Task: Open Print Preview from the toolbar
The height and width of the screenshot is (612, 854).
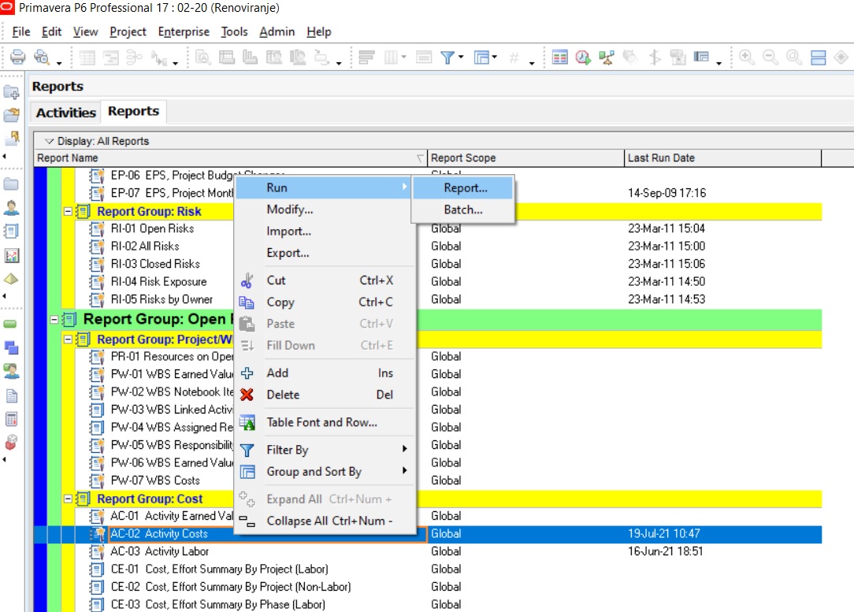Action: tap(42, 57)
